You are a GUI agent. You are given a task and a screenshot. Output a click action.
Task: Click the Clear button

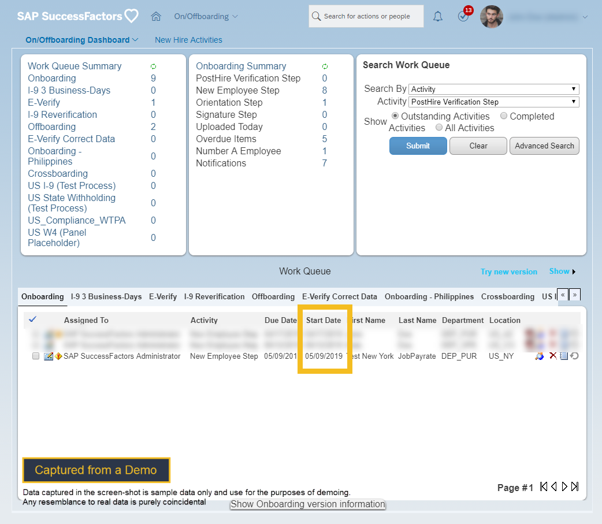point(478,146)
